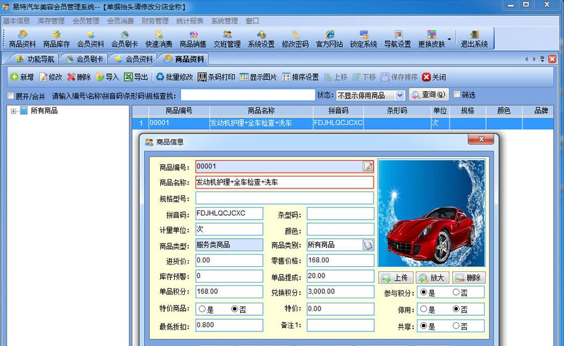Open 交班管理 toolbar icon
Image resolution: width=564 pixels, height=346 pixels.
click(x=227, y=39)
